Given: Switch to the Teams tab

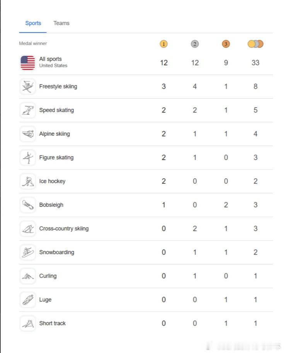Looking at the screenshot, I should [61, 23].
